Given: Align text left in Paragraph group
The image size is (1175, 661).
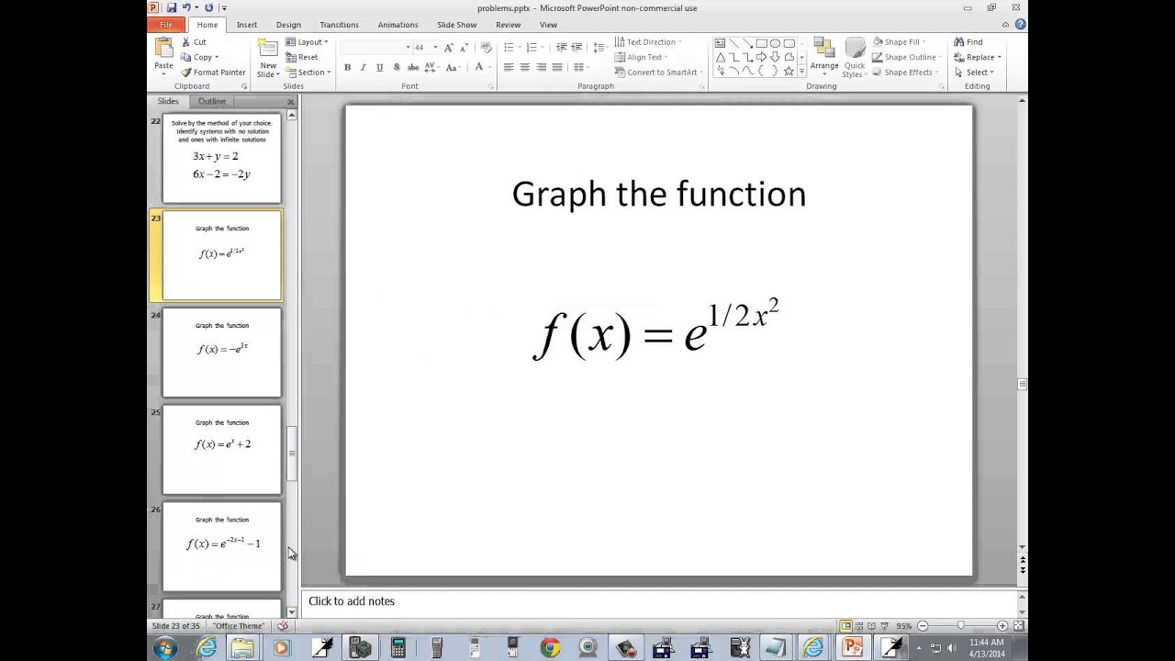Looking at the screenshot, I should [x=509, y=67].
